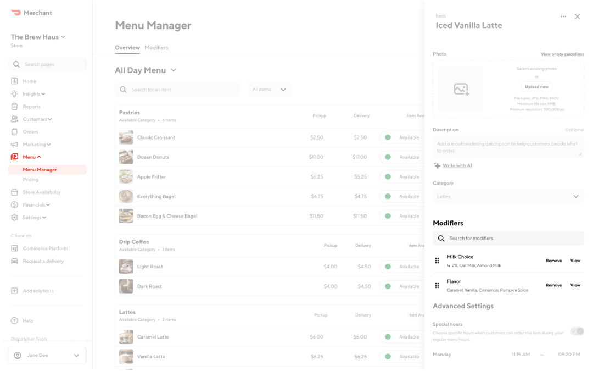Screen dimensions: 593x371
Task: Go to Orders in the sidebar
Action: [x=30, y=132]
